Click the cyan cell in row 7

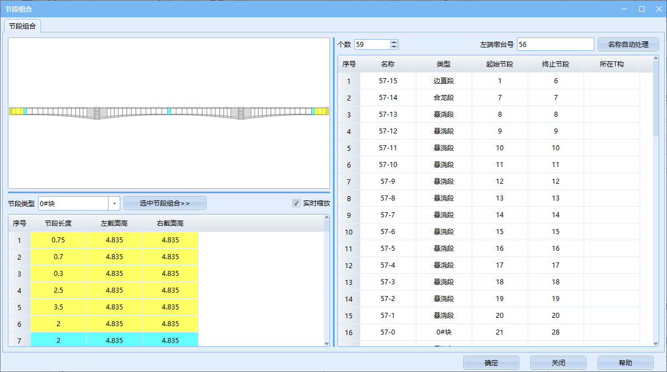pos(58,340)
